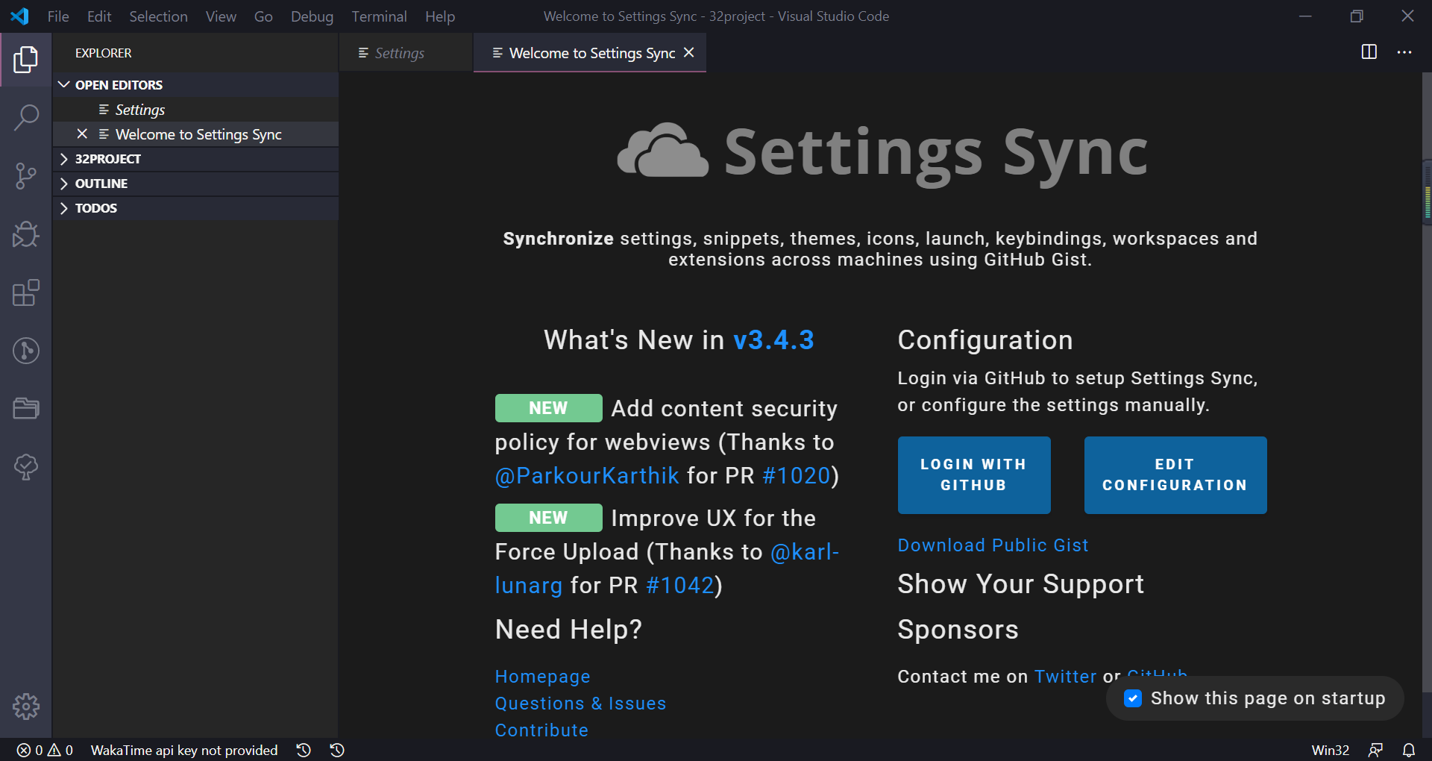Close Welcome to Settings Sync in Open Editors
The width and height of the screenshot is (1432, 761).
tap(82, 134)
